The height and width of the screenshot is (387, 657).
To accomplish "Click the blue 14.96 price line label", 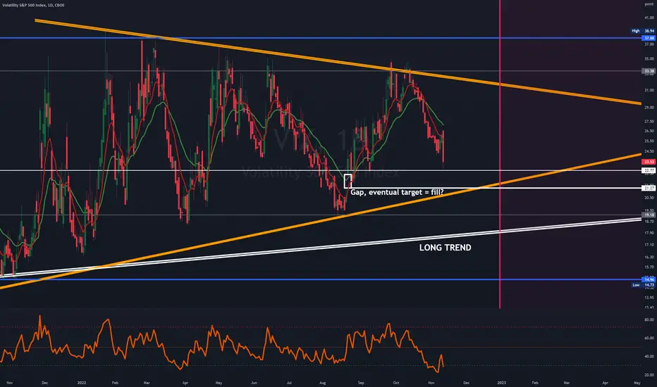I will click(x=649, y=279).
